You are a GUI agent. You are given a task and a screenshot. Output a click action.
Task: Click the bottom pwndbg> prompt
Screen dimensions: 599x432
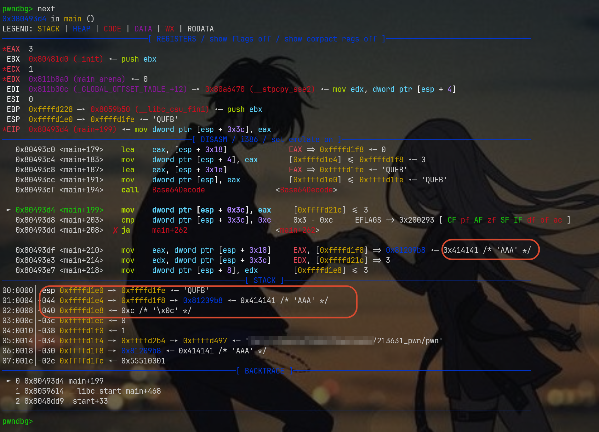point(18,421)
